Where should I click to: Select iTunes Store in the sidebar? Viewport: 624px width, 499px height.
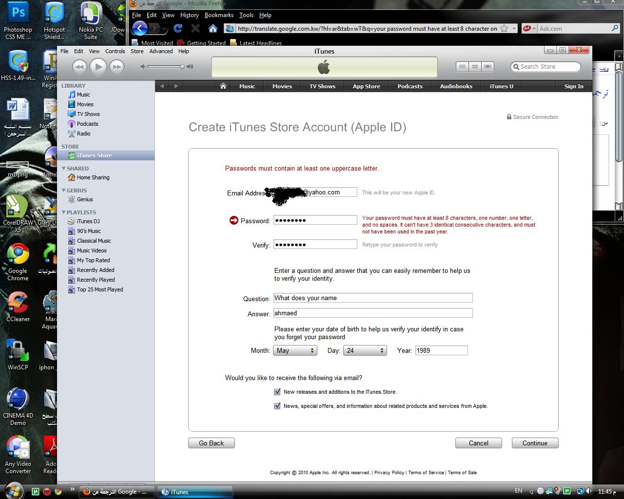pyautogui.click(x=105, y=155)
